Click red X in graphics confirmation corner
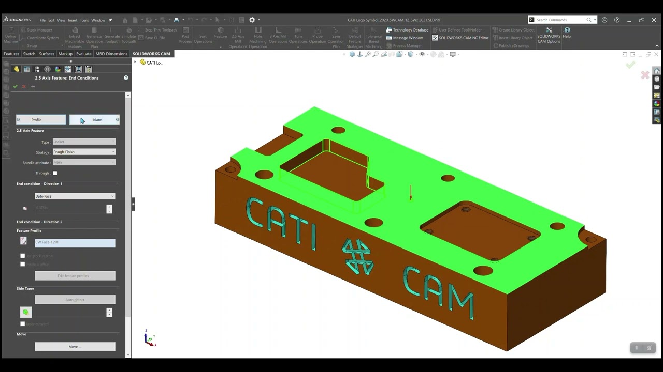 click(645, 75)
